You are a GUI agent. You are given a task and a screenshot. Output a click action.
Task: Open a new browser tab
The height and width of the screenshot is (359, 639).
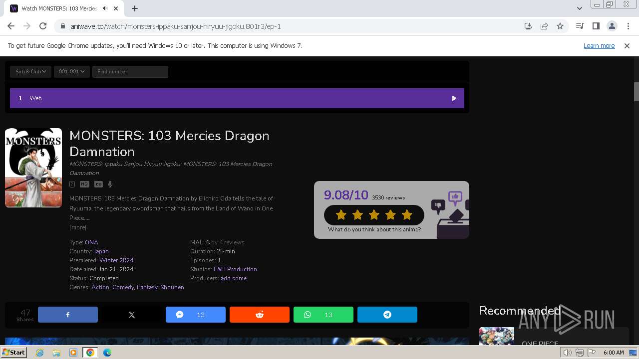click(x=135, y=8)
